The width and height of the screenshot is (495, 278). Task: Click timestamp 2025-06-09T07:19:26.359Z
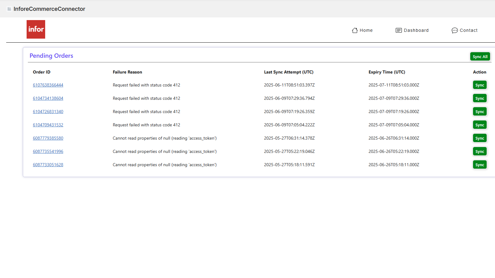pos(289,112)
